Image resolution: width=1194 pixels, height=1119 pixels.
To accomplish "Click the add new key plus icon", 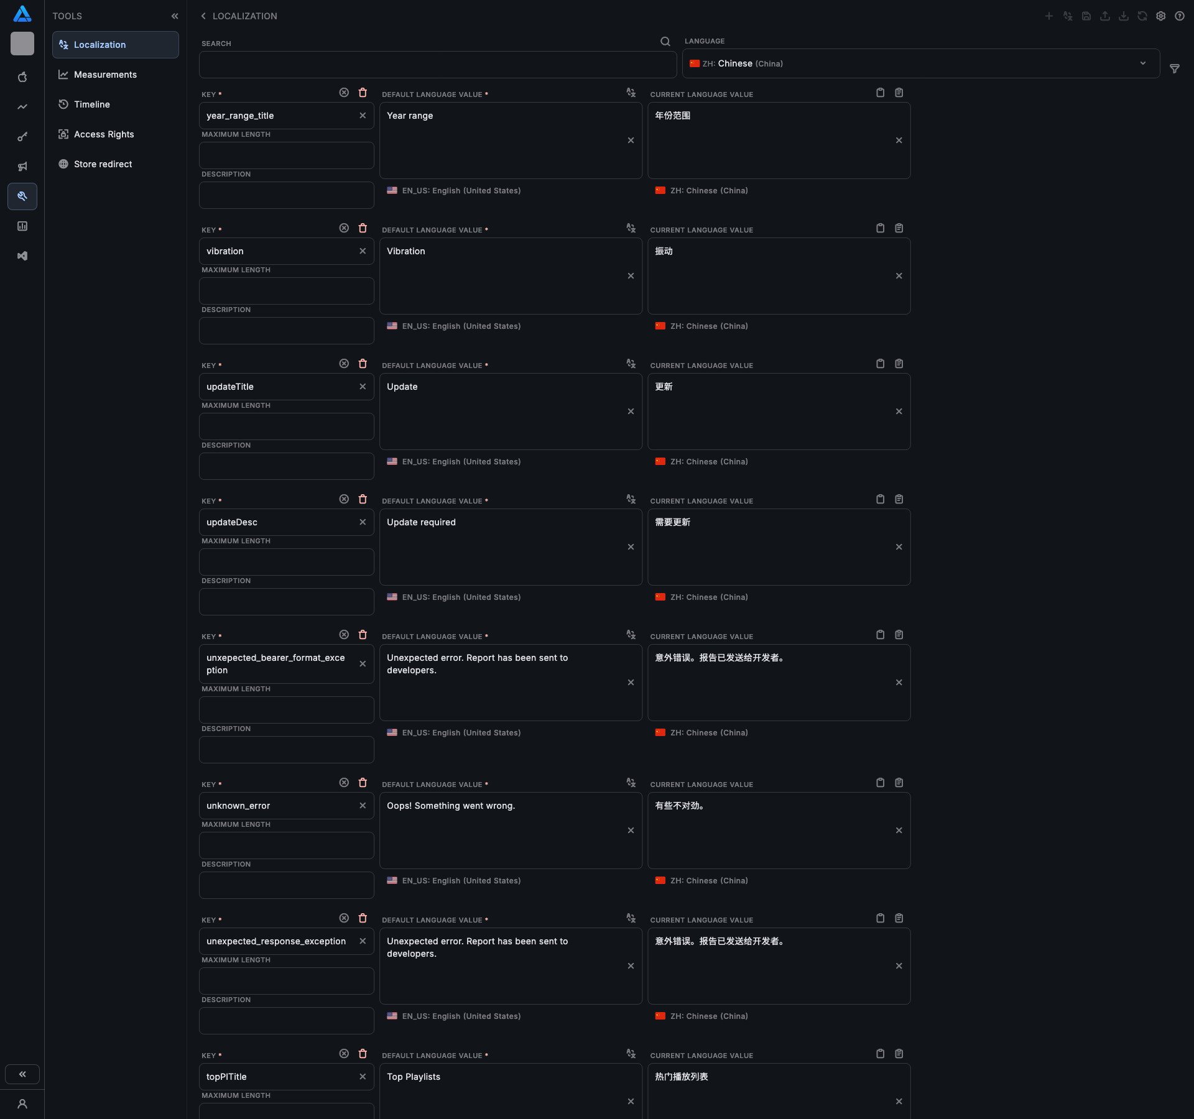I will click(1048, 16).
